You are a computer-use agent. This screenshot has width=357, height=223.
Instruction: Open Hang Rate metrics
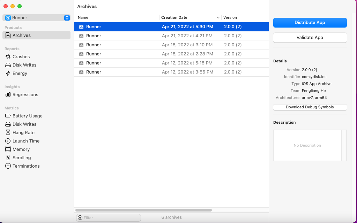(23, 132)
